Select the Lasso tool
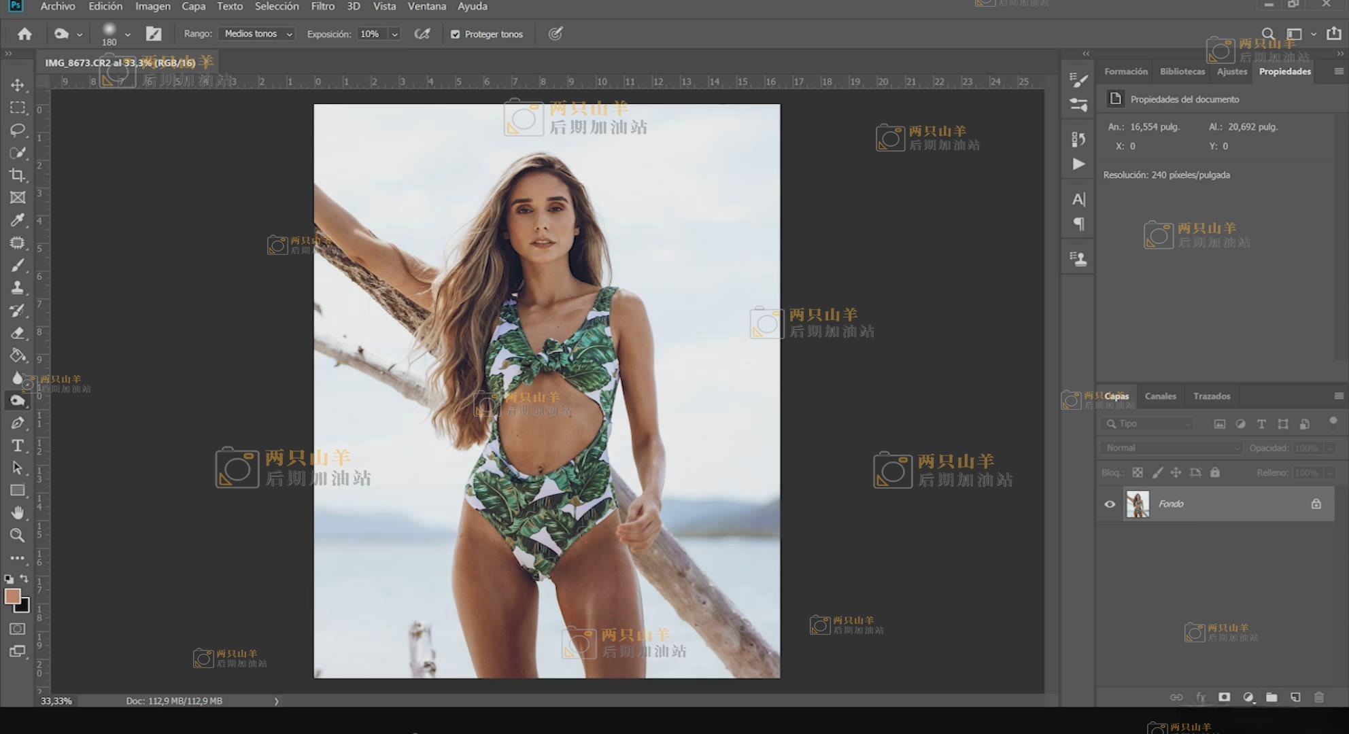This screenshot has width=1349, height=734. [18, 130]
